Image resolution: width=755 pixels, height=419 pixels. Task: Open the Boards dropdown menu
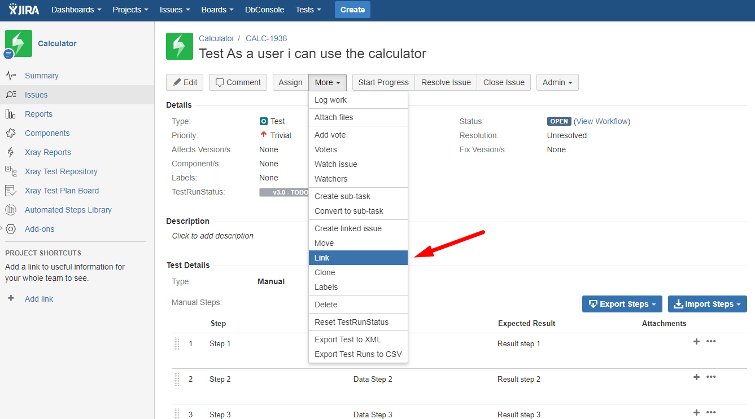point(217,10)
